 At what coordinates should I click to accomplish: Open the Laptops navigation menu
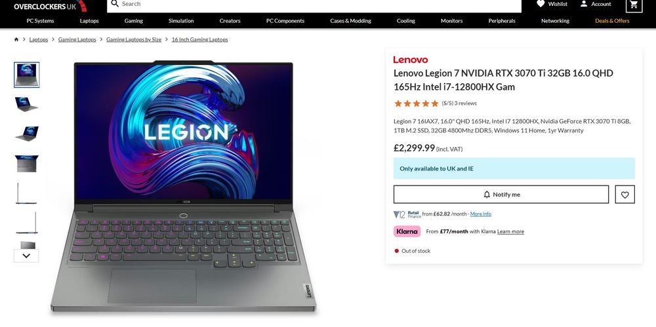(89, 20)
